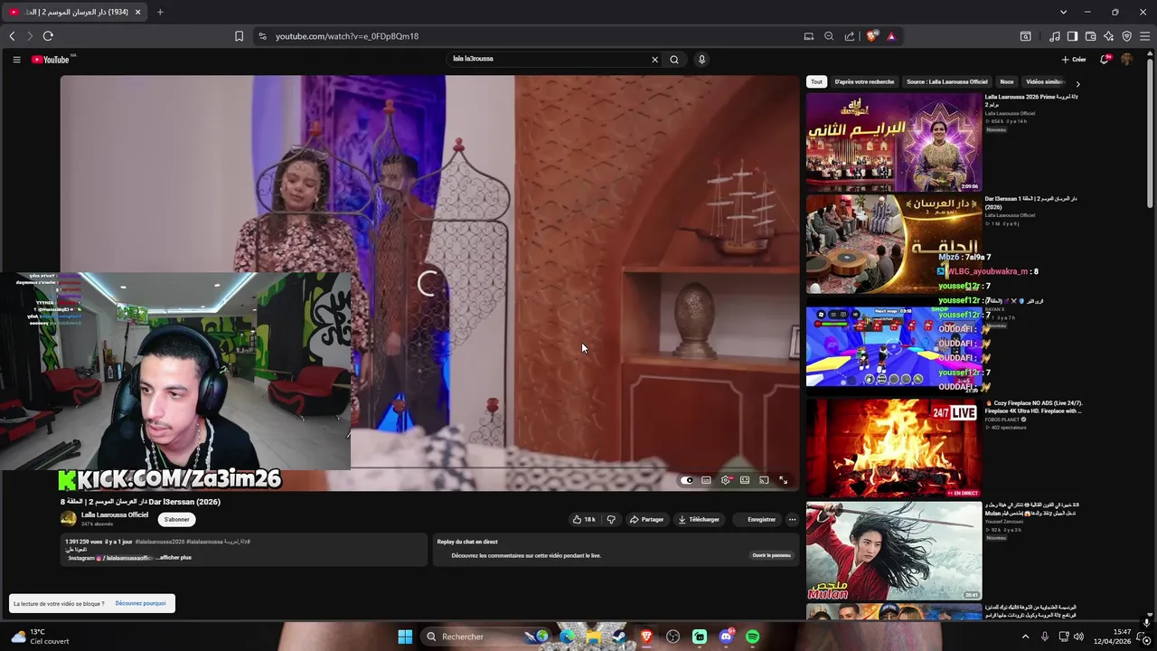Open the Mulan video thumbnail

point(894,551)
